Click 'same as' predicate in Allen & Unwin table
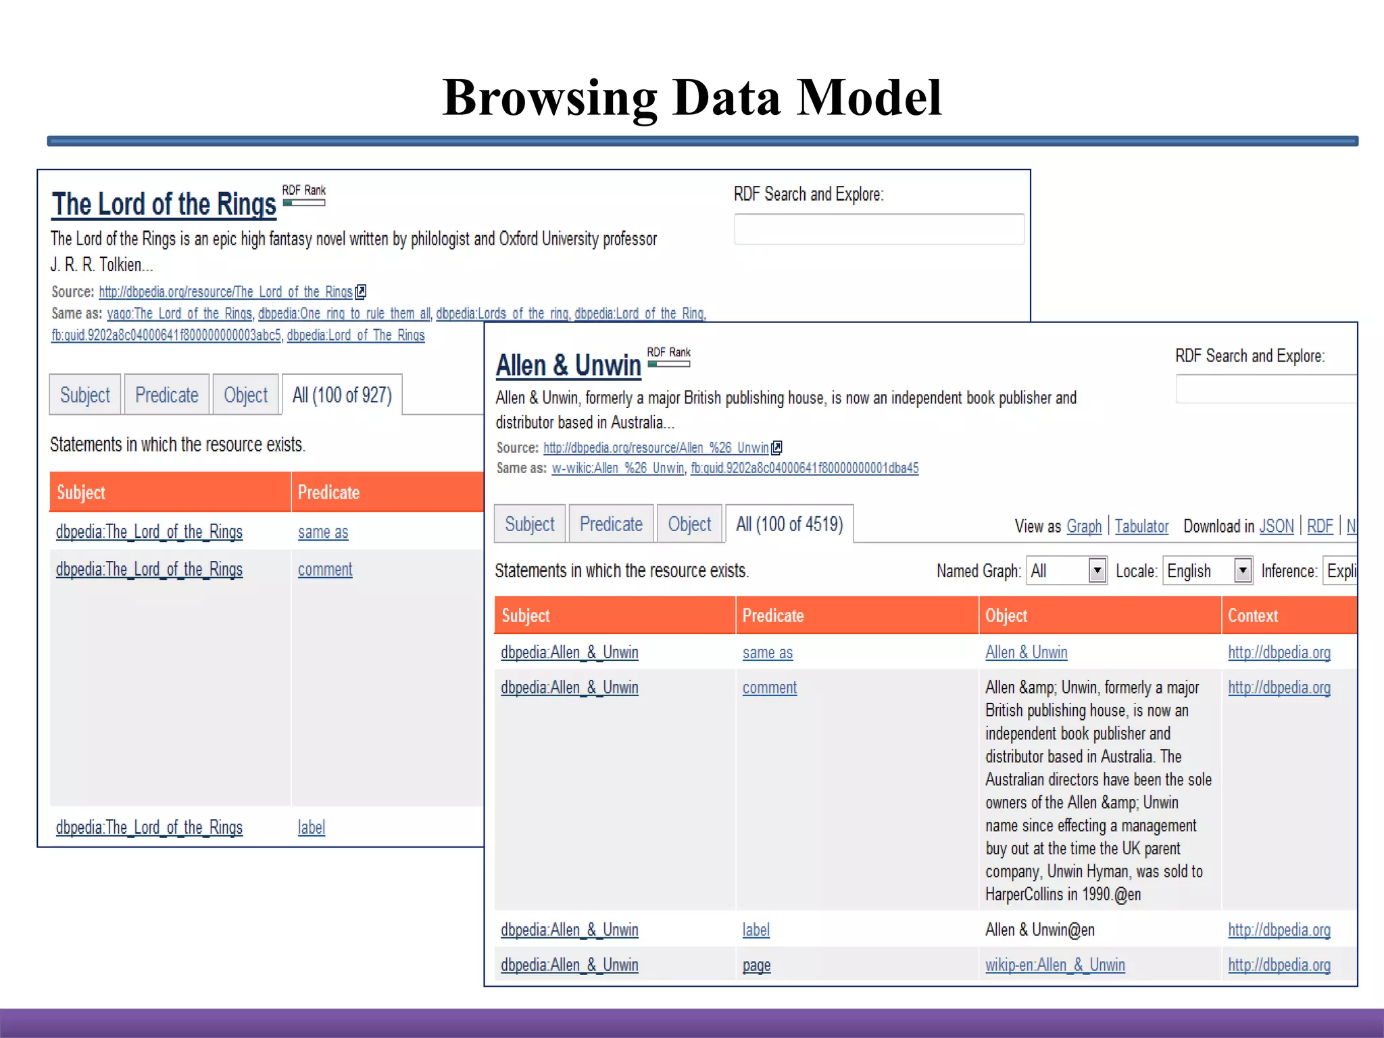Screen dimensions: 1384x1038 (x=768, y=653)
